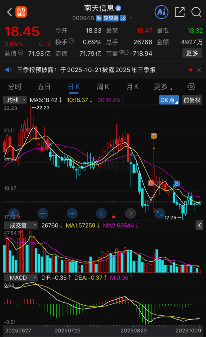Tap the 融 margin badge
This screenshot has width=206, height=337.
coord(99,18)
